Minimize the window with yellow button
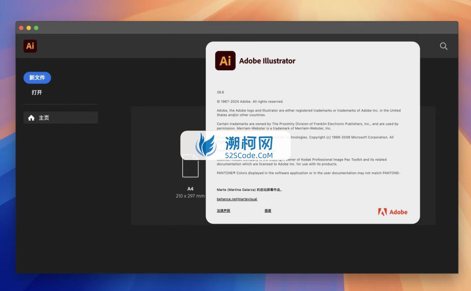Image resolution: width=471 pixels, height=291 pixels. (29, 28)
